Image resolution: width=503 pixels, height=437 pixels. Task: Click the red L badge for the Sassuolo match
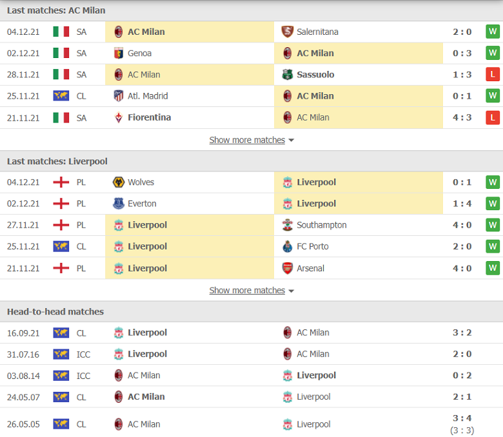point(493,74)
